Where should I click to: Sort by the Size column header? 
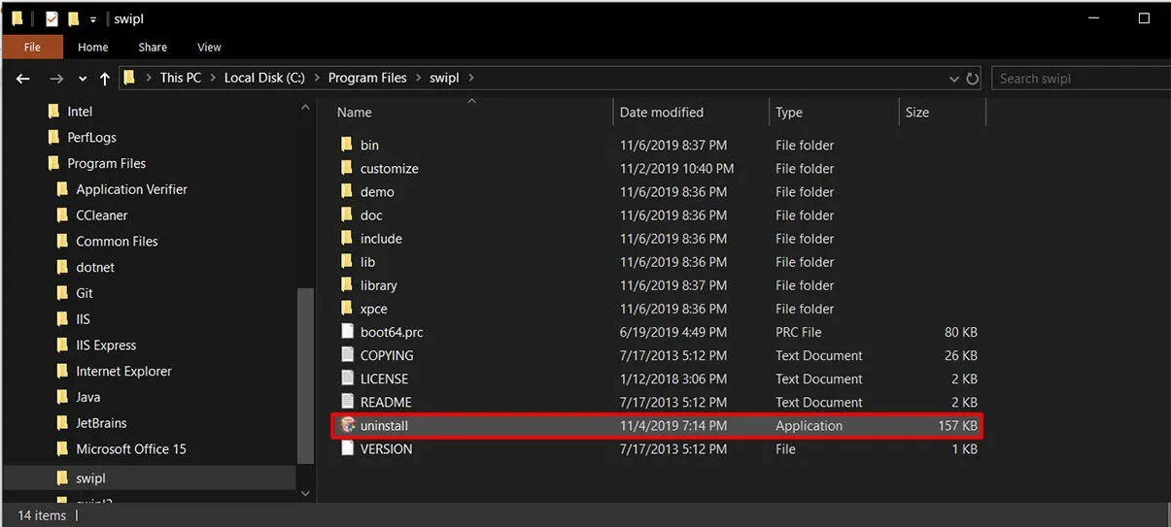[x=917, y=113]
